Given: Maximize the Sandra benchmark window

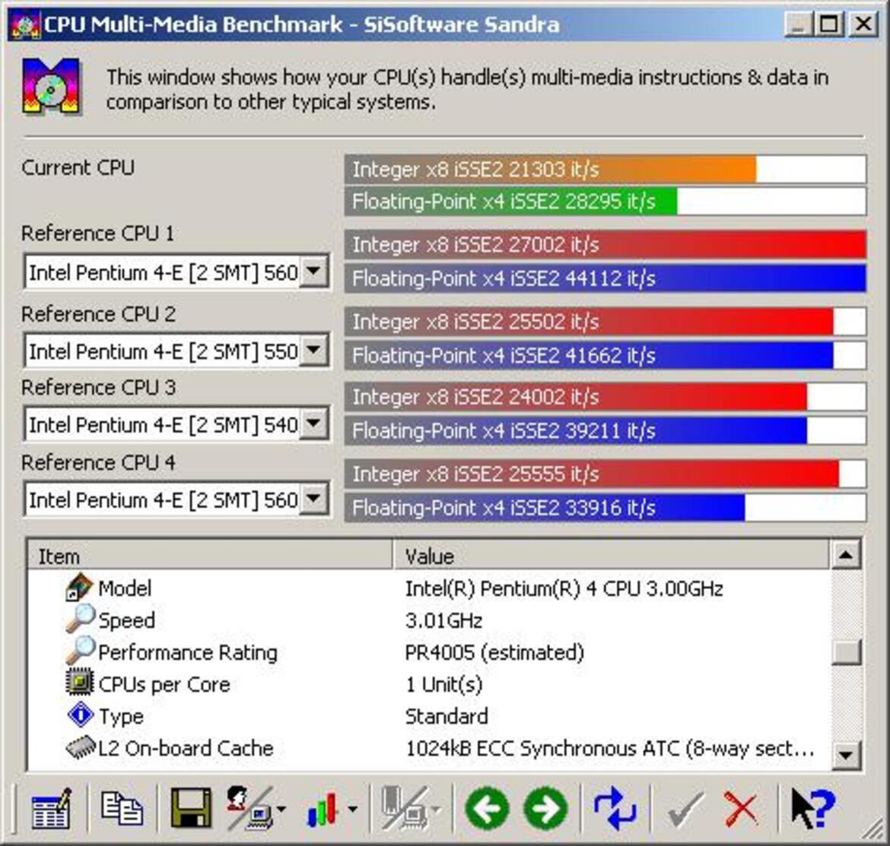Looking at the screenshot, I should click(828, 25).
